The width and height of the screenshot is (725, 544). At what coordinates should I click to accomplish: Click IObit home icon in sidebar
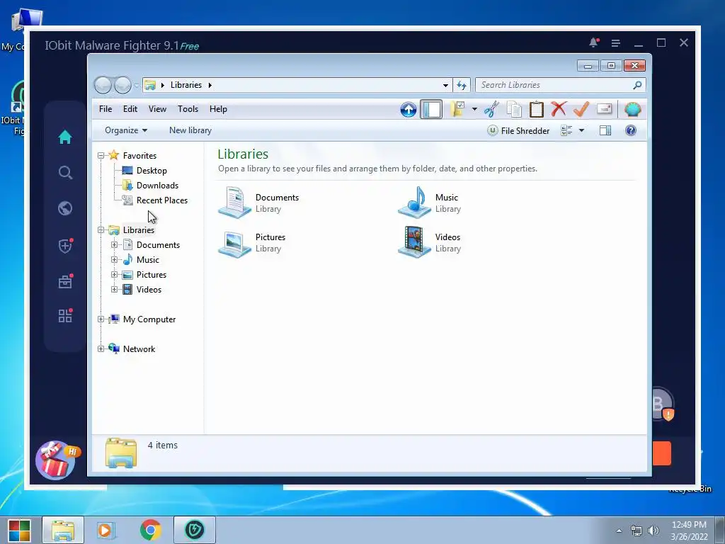pyautogui.click(x=65, y=137)
